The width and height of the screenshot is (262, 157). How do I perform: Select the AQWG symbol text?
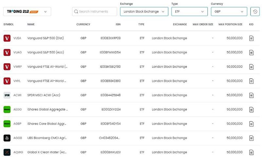pyautogui.click(x=18, y=152)
